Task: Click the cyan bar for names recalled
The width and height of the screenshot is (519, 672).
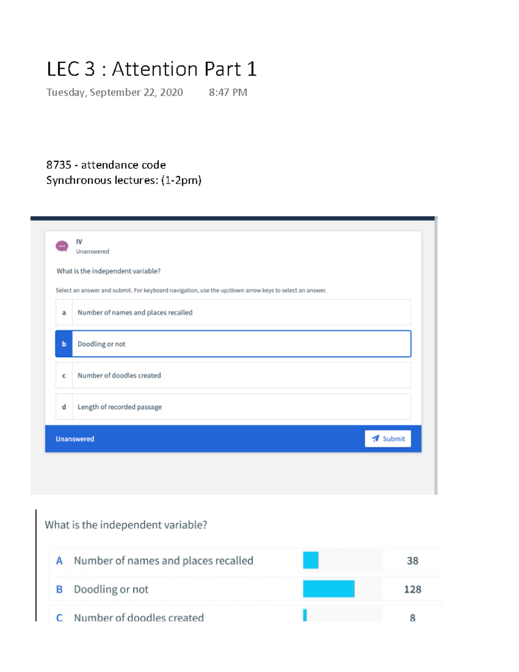Action: tap(311, 560)
